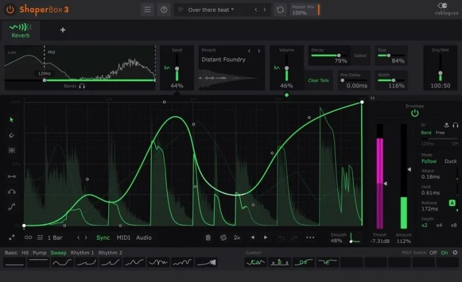Open the Cableguys logo menu
The image size is (462, 282).
[445, 9]
